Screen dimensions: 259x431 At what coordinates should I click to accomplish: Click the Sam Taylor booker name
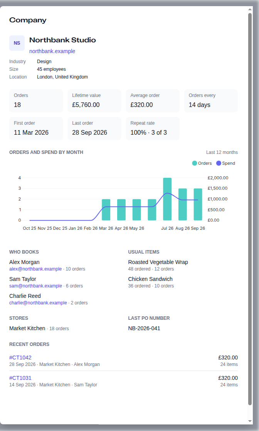pos(23,279)
